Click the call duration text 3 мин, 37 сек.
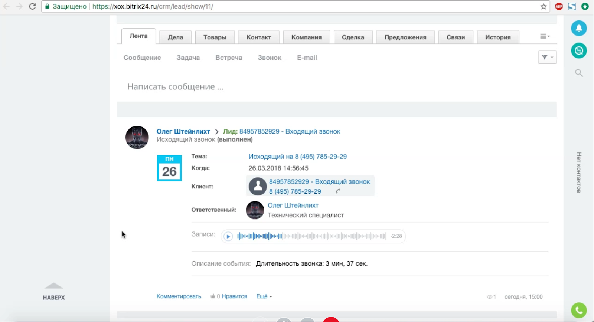The height and width of the screenshot is (322, 594). pyautogui.click(x=346, y=263)
